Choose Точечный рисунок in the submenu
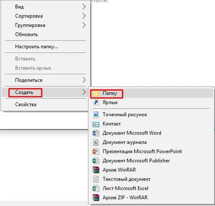 pyautogui.click(x=152, y=115)
